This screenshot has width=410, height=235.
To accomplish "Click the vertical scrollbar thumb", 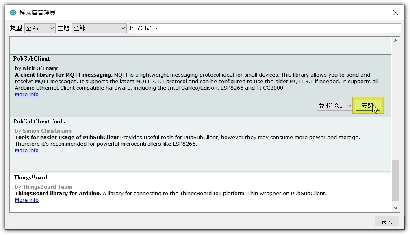I will (x=396, y=181).
